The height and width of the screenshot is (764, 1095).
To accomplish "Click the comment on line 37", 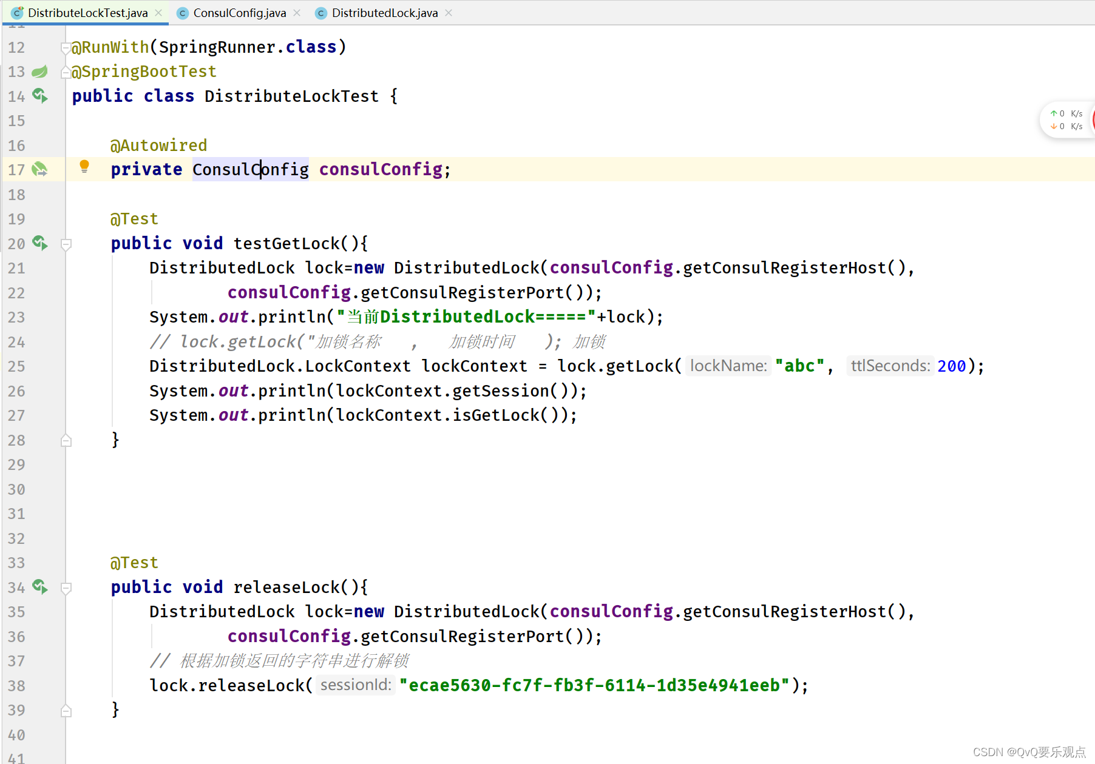I will 279,660.
